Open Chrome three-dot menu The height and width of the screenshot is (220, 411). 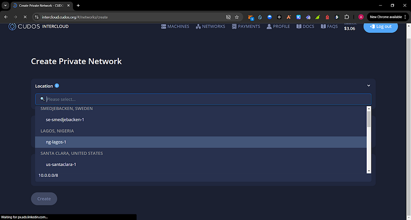pyautogui.click(x=405, y=17)
